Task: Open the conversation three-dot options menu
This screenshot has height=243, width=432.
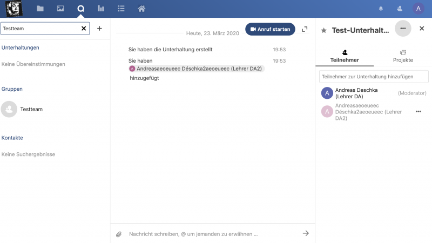Action: 403,29
